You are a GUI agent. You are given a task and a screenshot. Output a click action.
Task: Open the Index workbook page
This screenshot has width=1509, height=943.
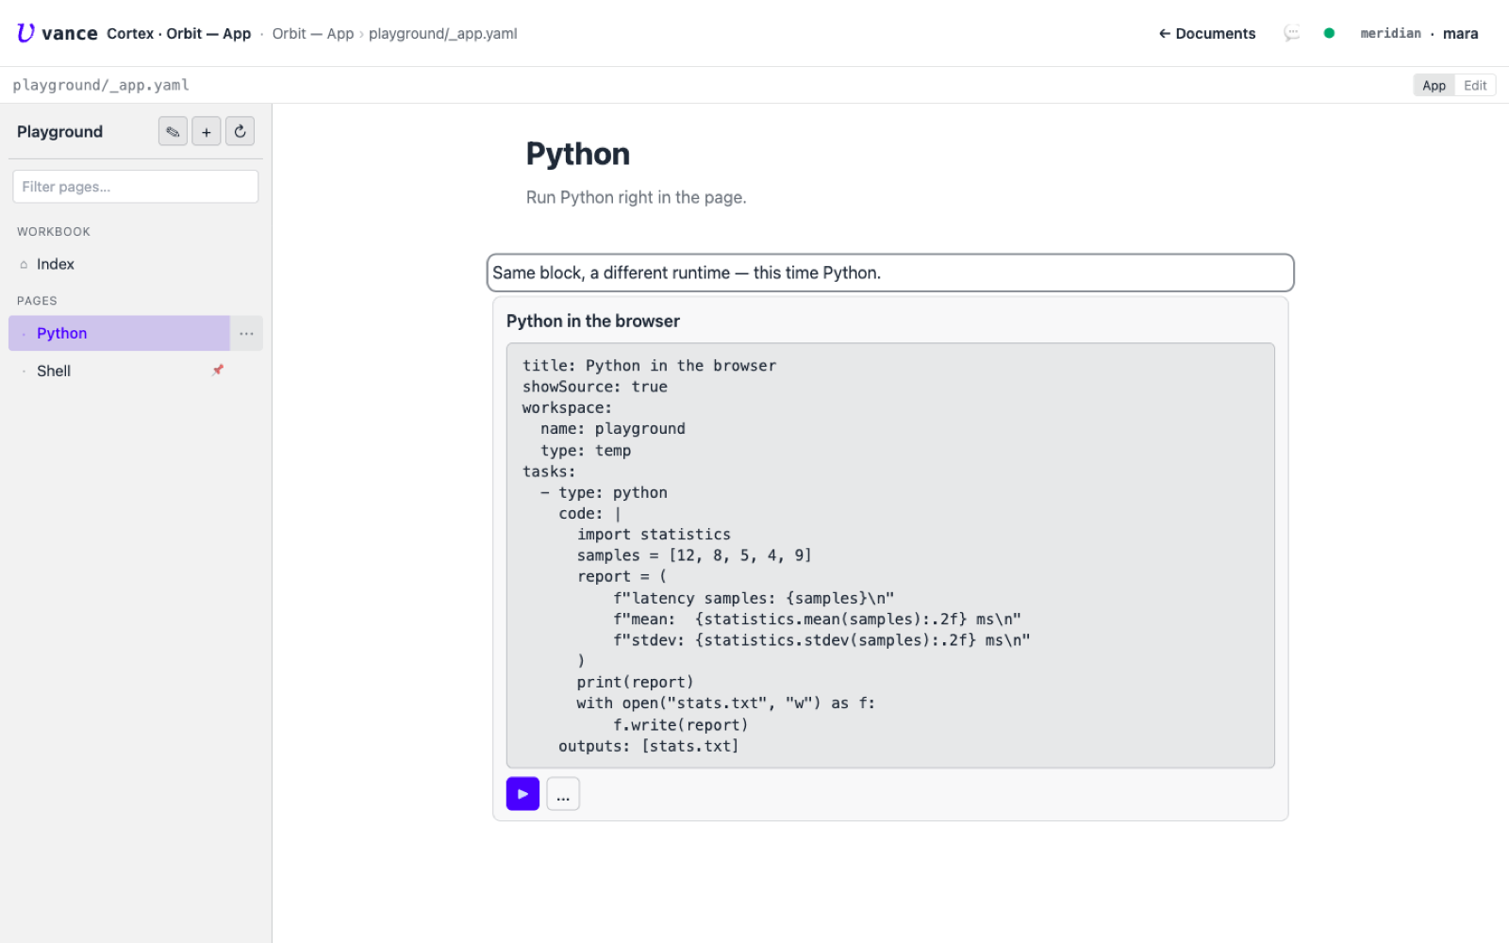pos(136,264)
